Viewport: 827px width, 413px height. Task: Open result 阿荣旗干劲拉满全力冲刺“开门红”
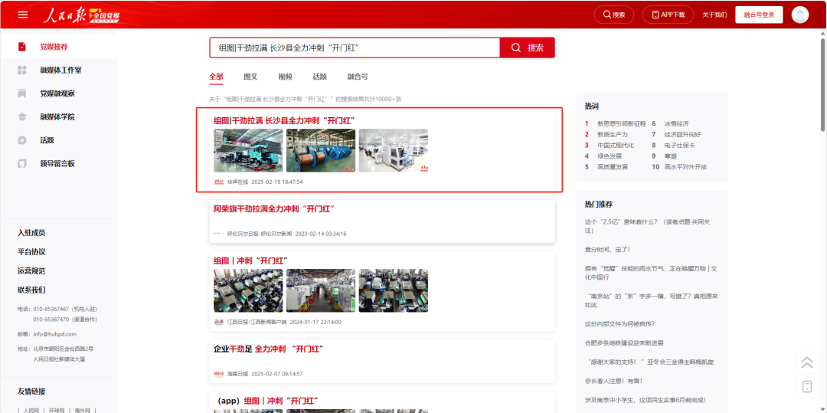pyautogui.click(x=273, y=208)
